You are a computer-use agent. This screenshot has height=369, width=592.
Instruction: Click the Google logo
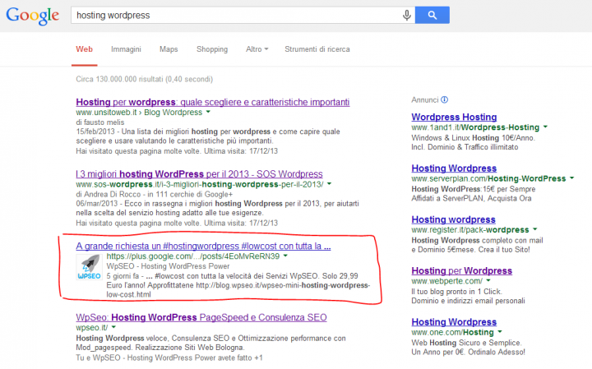(32, 16)
